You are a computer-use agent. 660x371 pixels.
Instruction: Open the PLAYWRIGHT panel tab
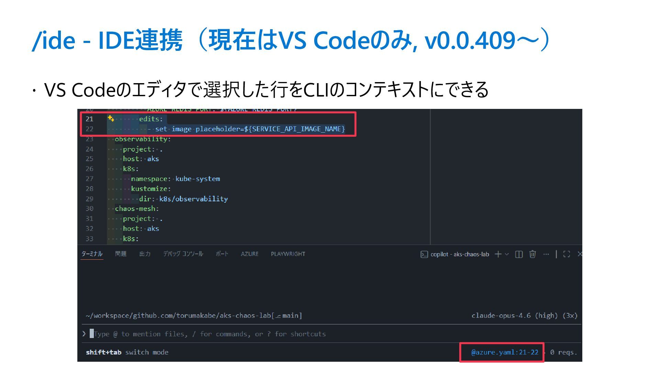pyautogui.click(x=288, y=254)
